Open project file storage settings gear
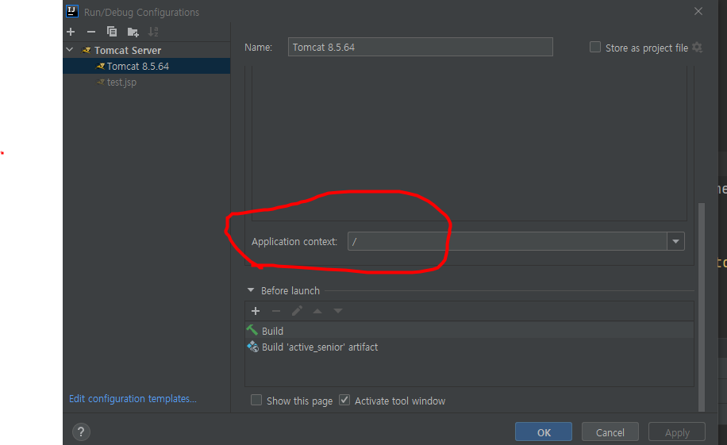 [697, 48]
